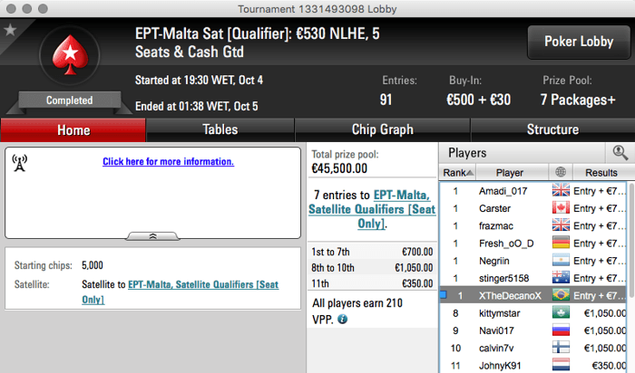The width and height of the screenshot is (635, 373).
Task: Select player JohnyK91
Action: 500,366
